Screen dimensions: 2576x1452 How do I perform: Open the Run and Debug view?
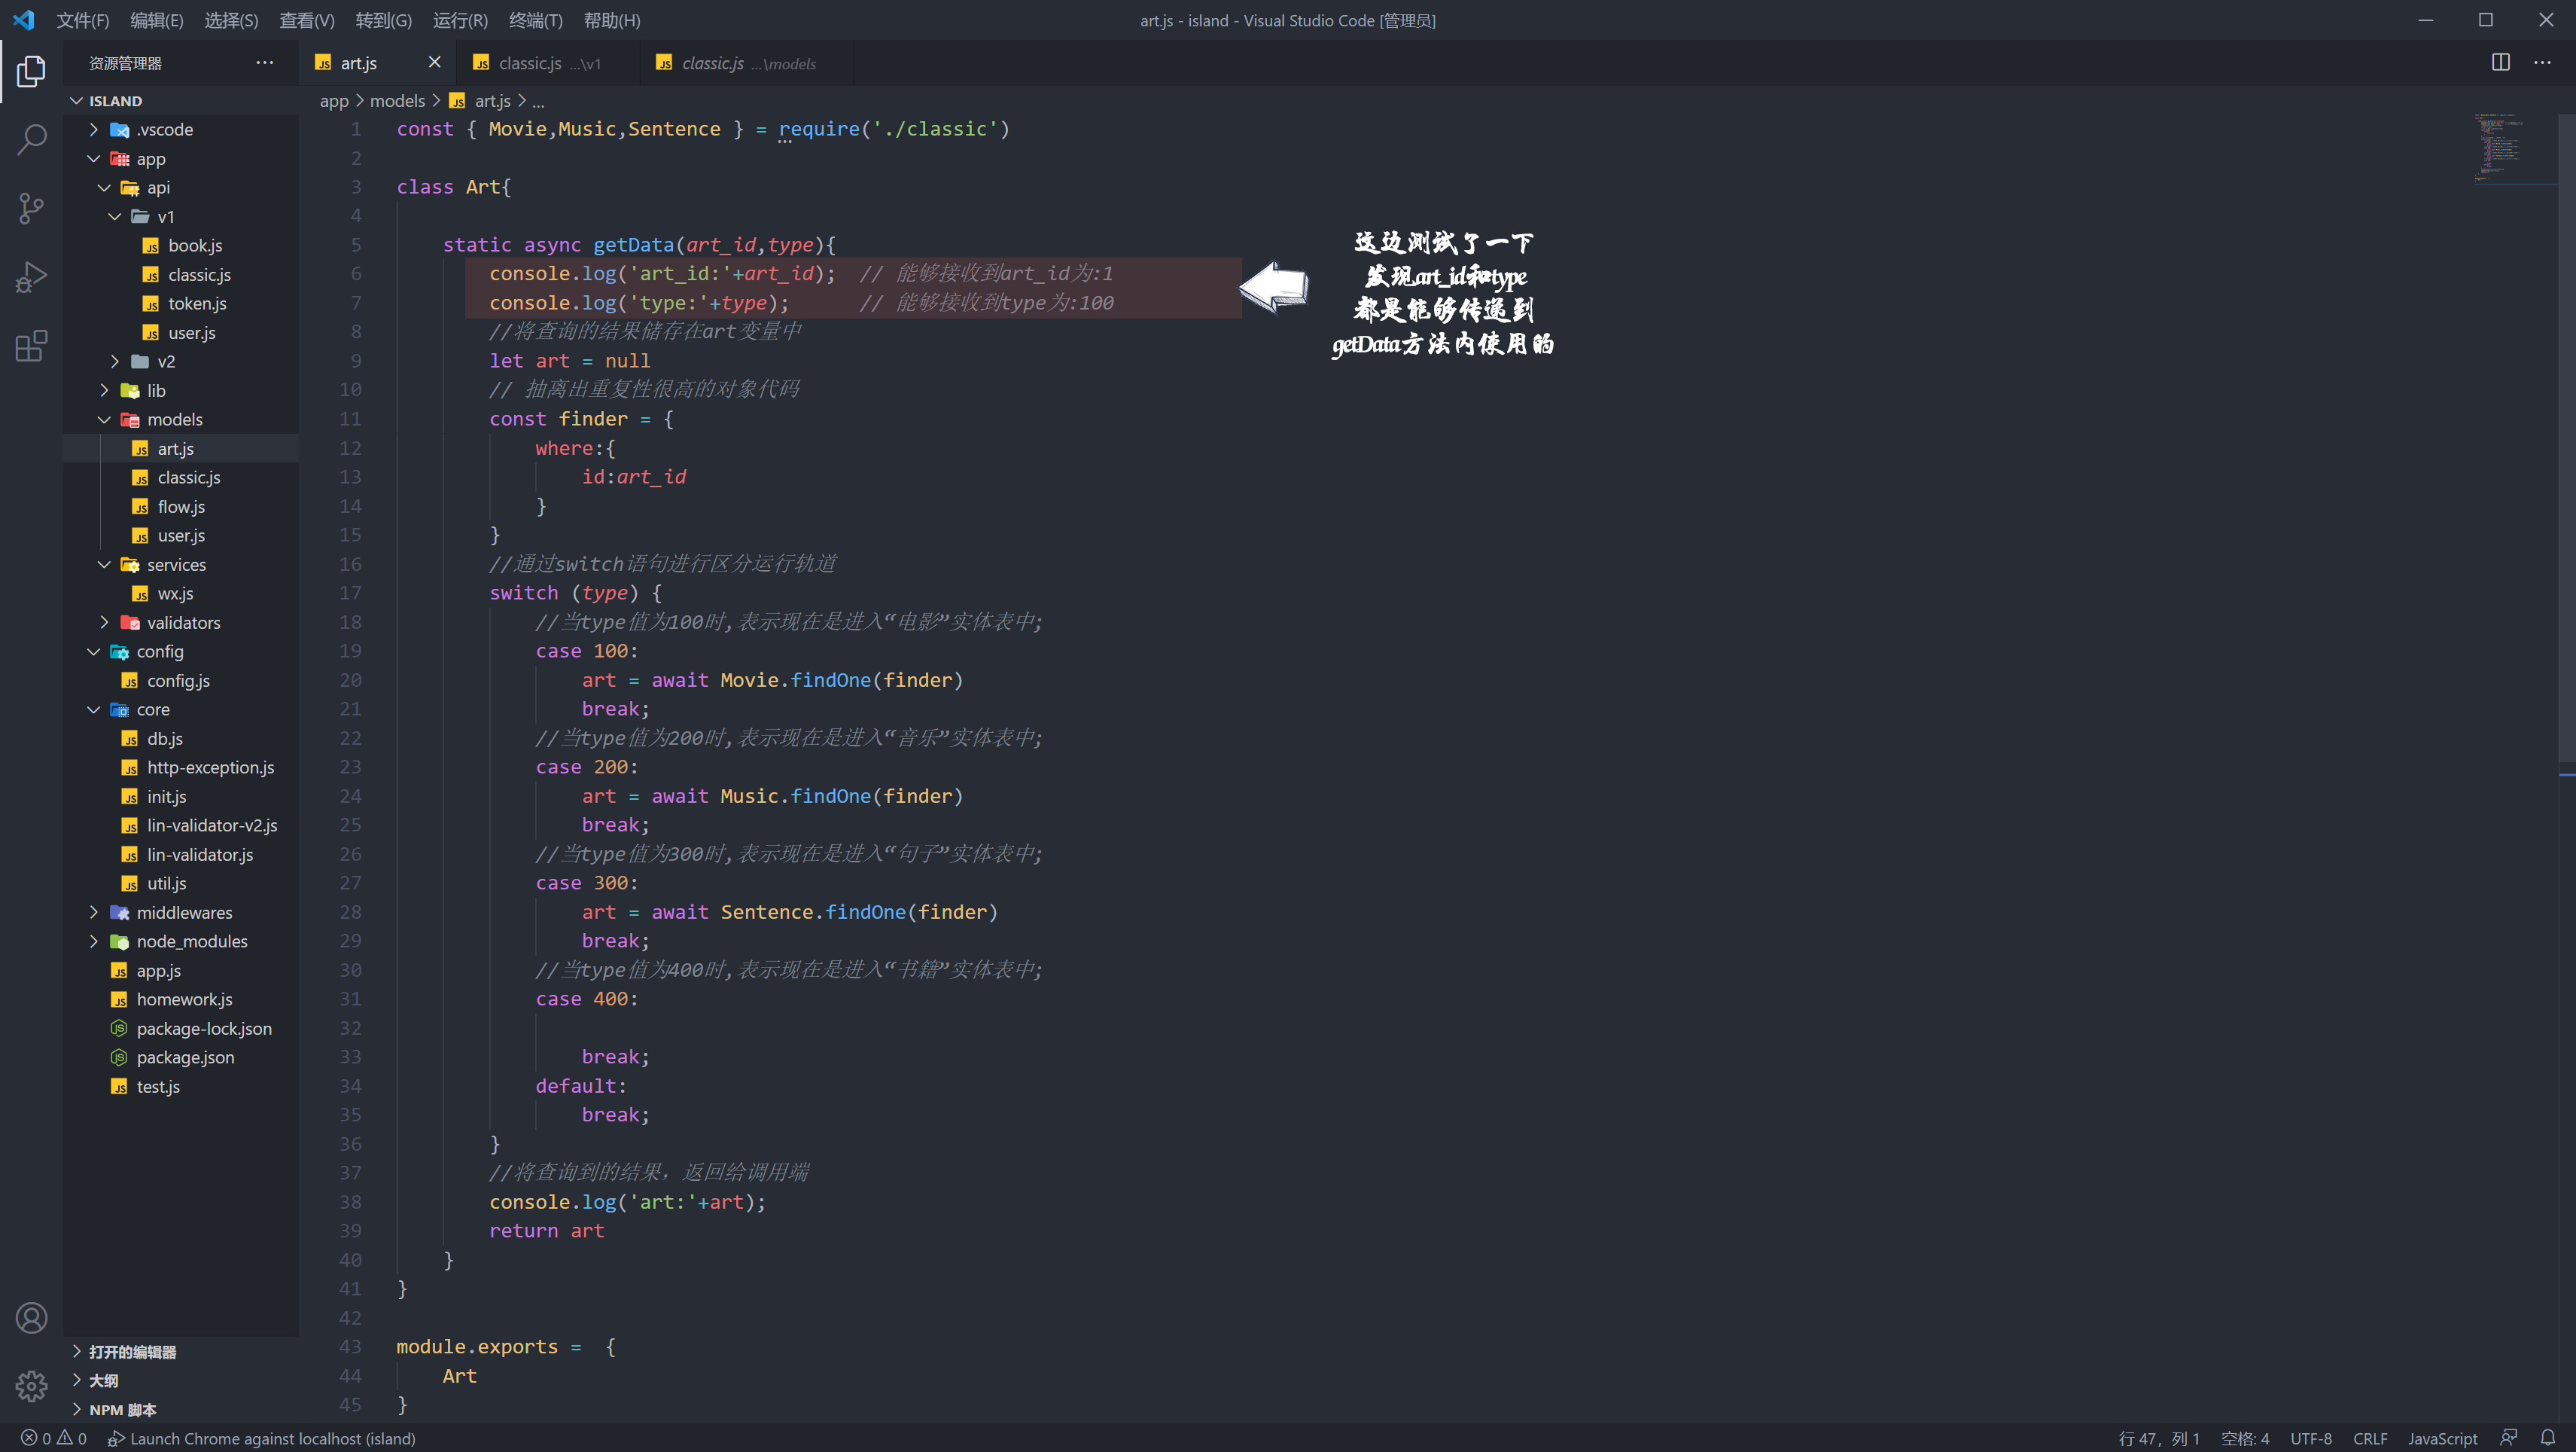pos(31,277)
